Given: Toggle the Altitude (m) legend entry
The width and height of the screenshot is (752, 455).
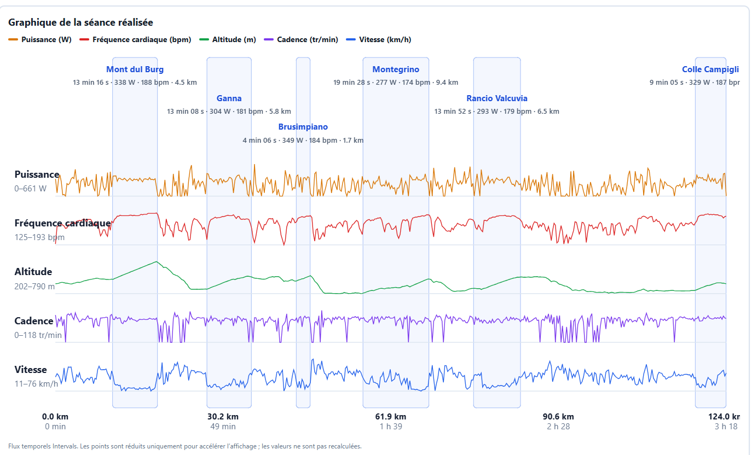Looking at the screenshot, I should pos(228,39).
